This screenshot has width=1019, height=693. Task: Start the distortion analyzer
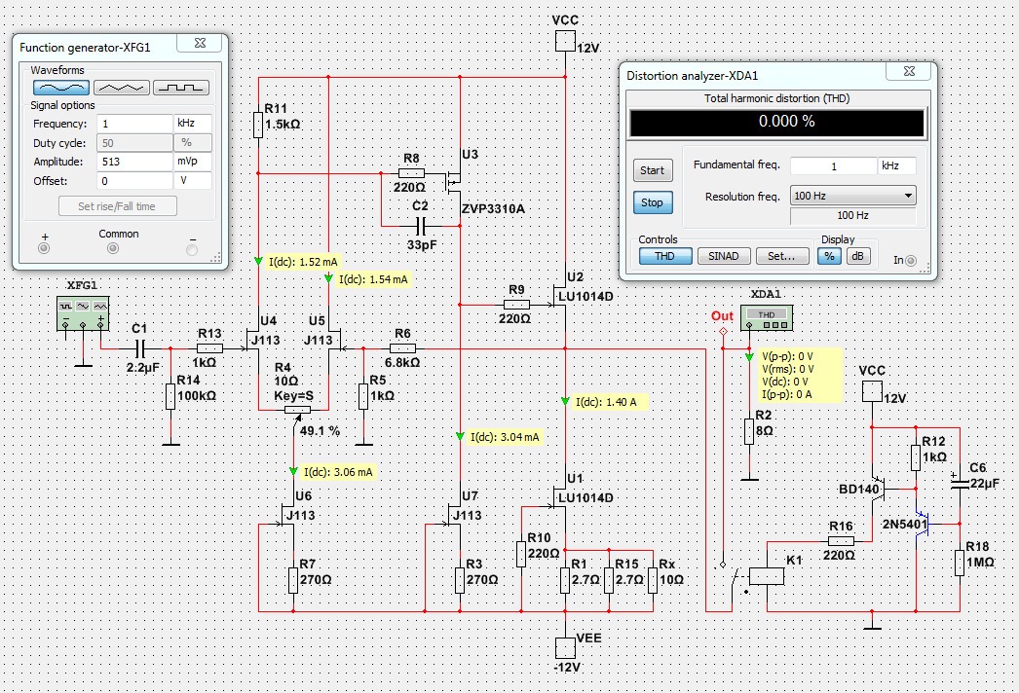point(653,170)
